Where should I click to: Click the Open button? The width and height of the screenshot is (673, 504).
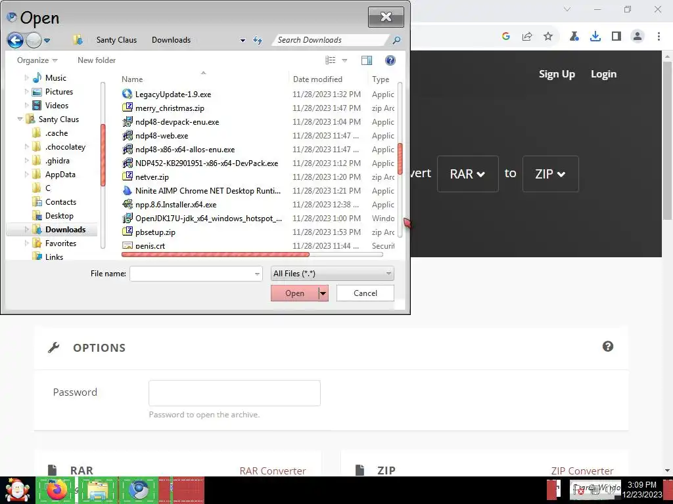294,293
